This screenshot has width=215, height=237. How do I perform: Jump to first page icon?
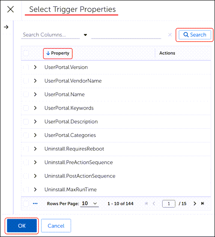(x=146, y=204)
